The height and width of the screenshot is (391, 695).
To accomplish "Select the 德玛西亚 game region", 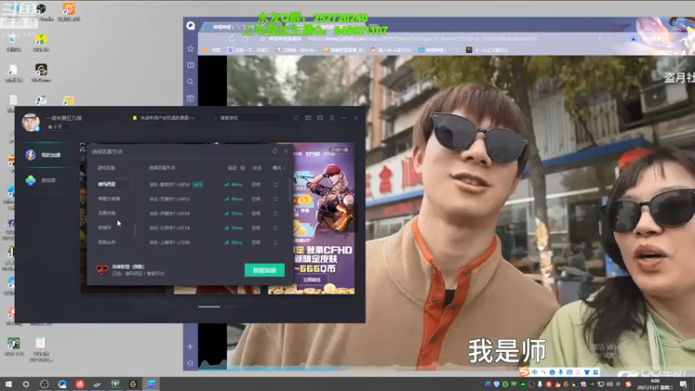I will click(112, 184).
